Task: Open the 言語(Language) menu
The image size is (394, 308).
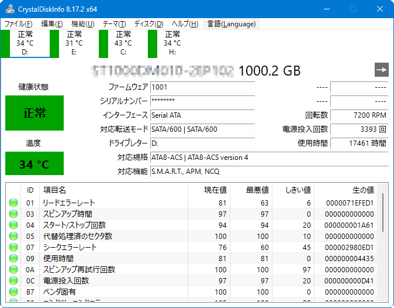Action: pyautogui.click(x=231, y=24)
